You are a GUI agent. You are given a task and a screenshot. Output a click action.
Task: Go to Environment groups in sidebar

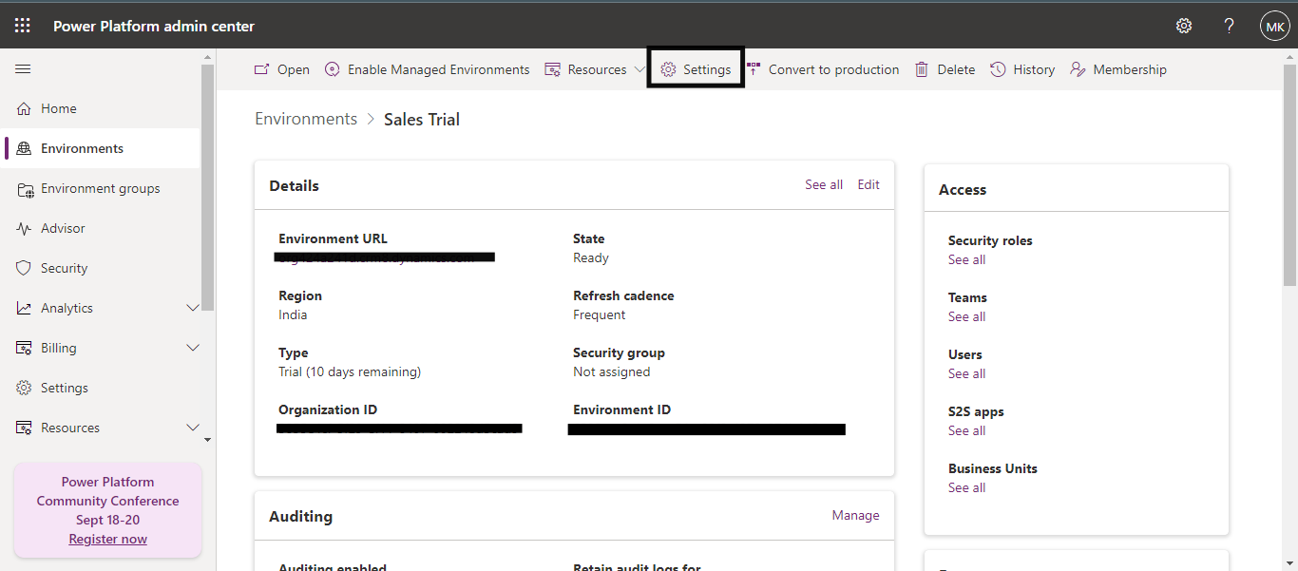pyautogui.click(x=100, y=188)
